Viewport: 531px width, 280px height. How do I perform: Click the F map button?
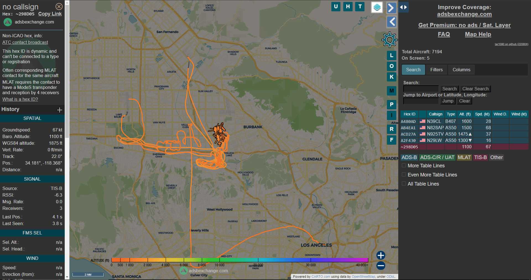click(x=392, y=140)
